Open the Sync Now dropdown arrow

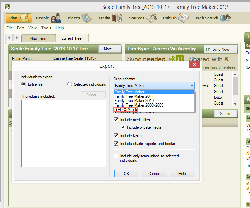coord(235,49)
